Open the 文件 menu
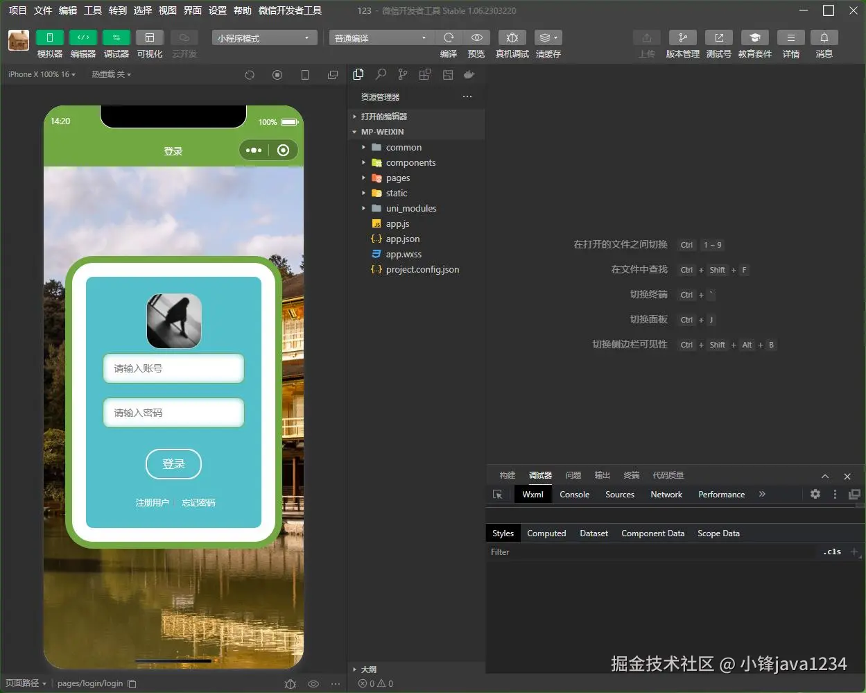The image size is (866, 693). pyautogui.click(x=43, y=10)
